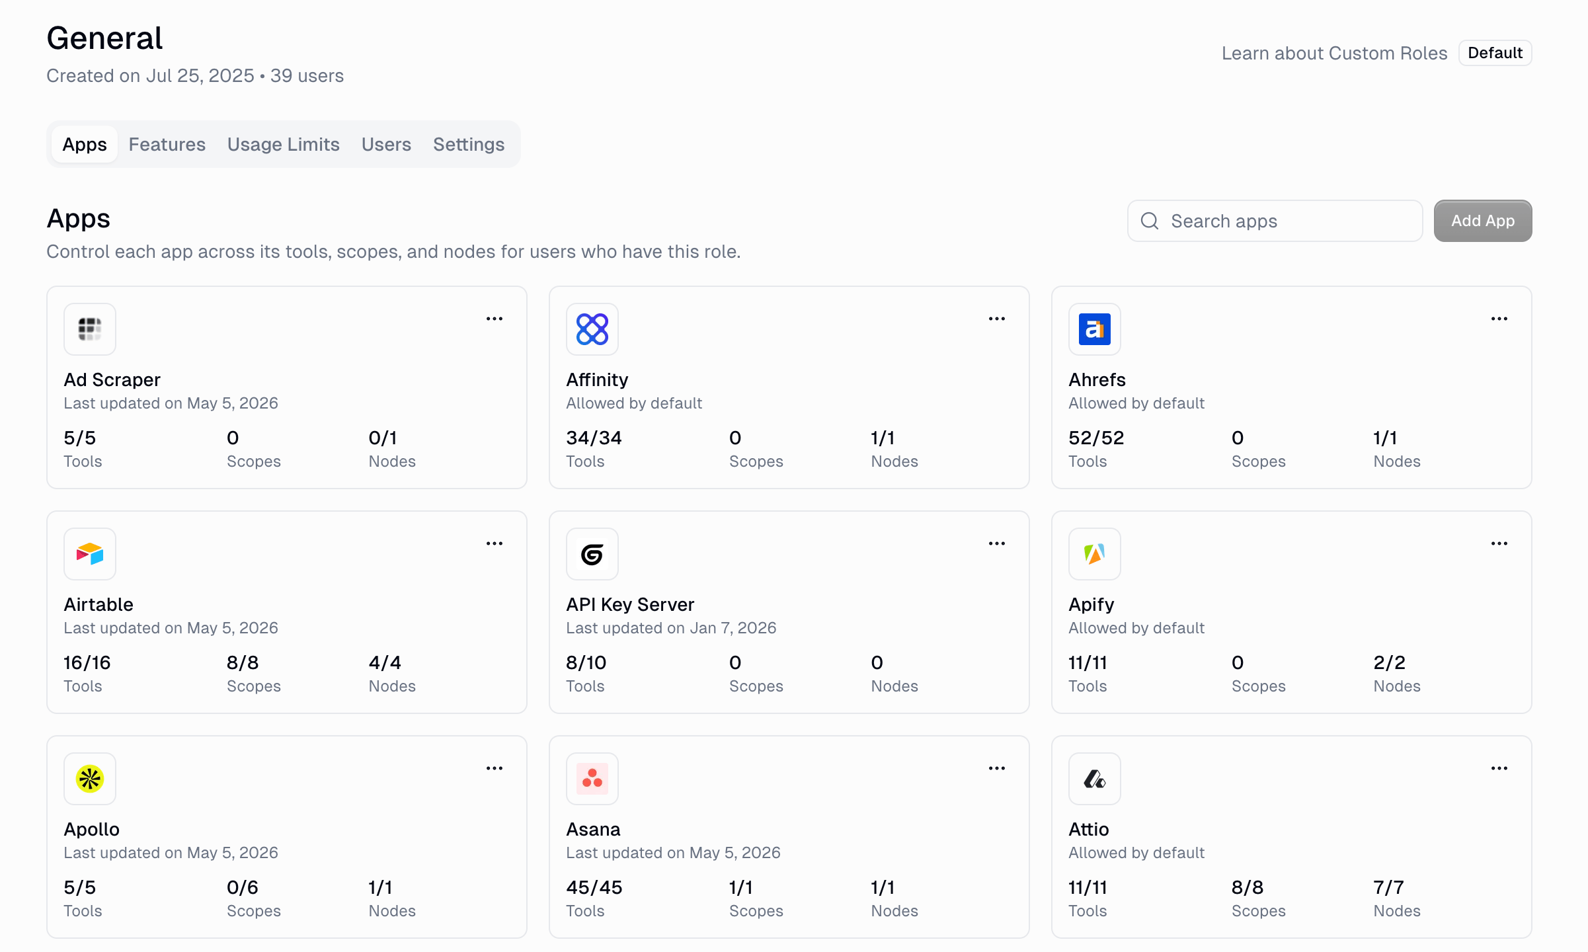Screen dimensions: 1588x952
Task: Click the 8/10 Tools count on API Key Server
Action: 586,662
